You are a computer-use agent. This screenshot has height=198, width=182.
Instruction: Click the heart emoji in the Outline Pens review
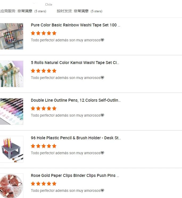[x=102, y=115]
